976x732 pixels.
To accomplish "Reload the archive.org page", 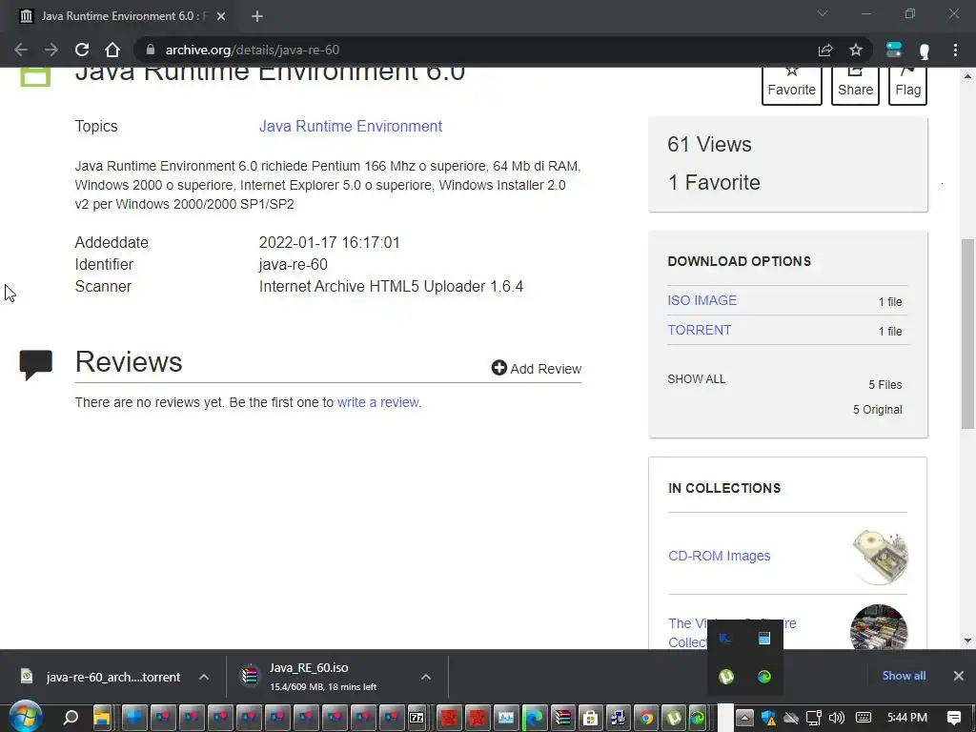I will pos(82,50).
